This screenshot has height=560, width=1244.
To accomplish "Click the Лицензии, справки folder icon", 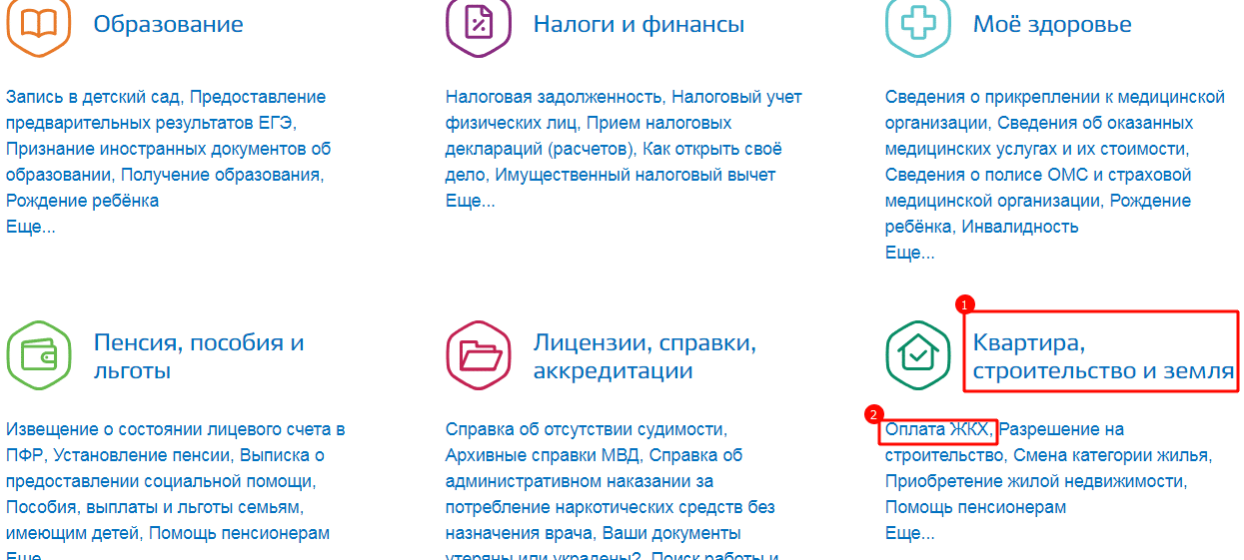I will (x=478, y=355).
